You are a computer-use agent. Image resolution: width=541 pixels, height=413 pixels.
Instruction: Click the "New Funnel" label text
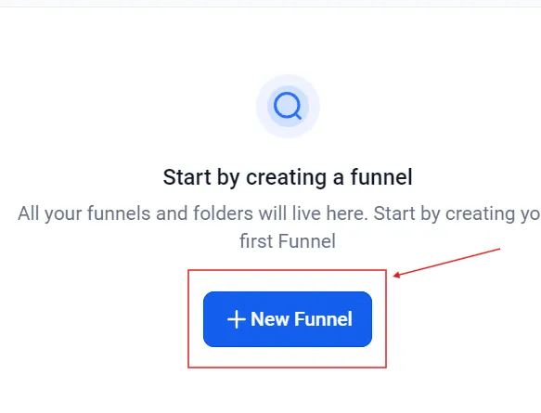pos(302,319)
